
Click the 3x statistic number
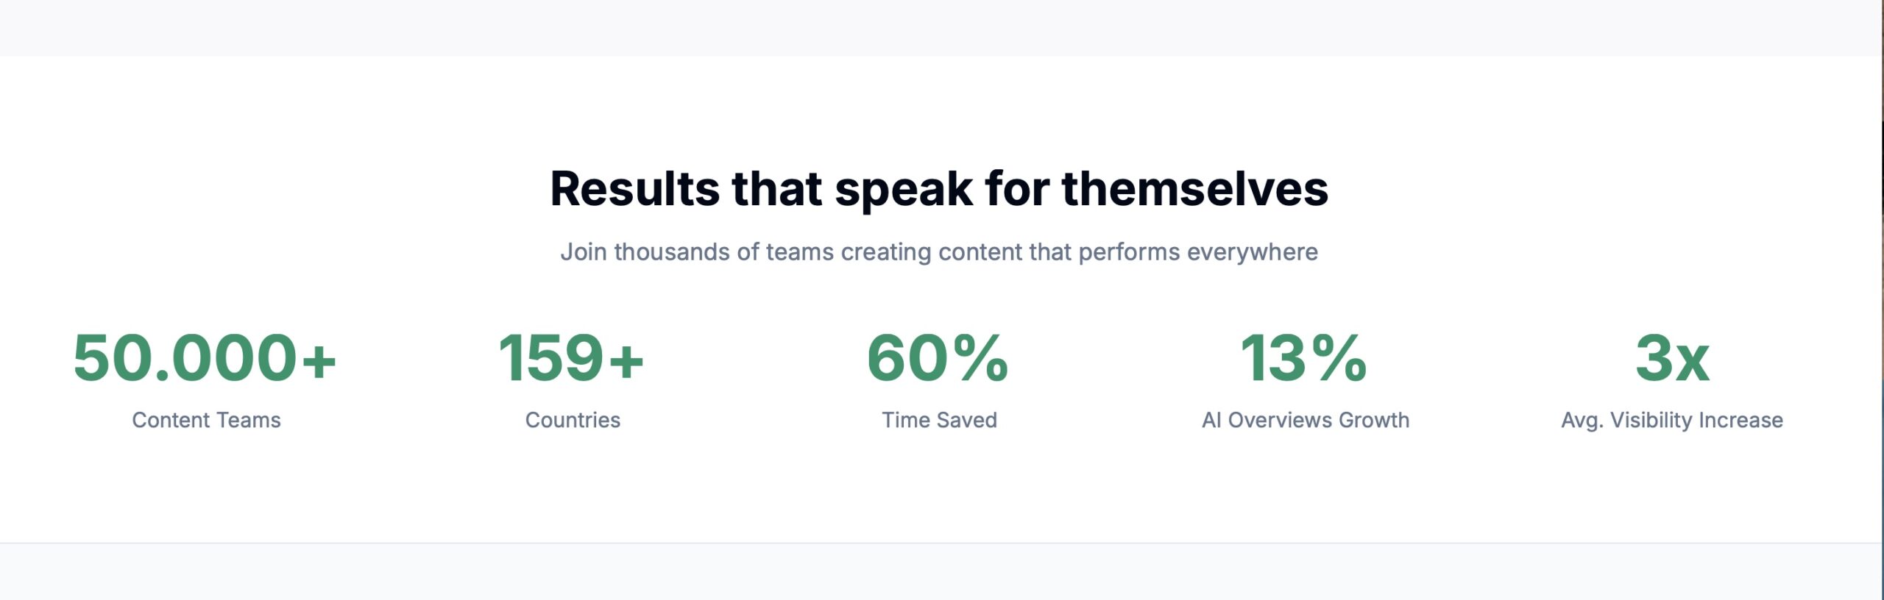coord(1672,358)
